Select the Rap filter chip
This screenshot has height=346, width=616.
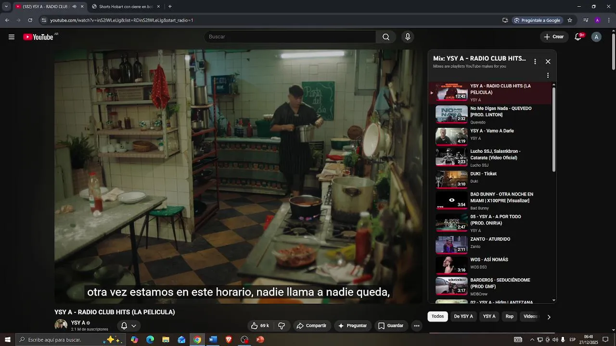[510, 317]
